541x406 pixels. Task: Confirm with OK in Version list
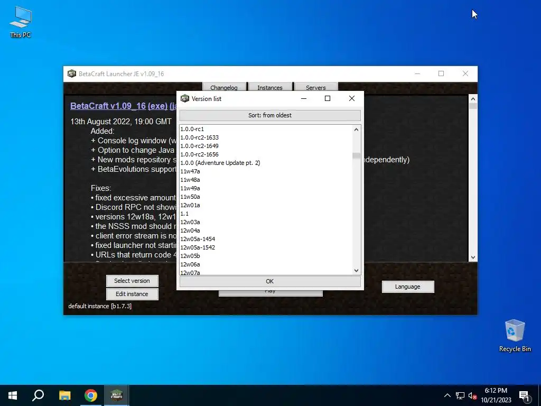(x=270, y=281)
